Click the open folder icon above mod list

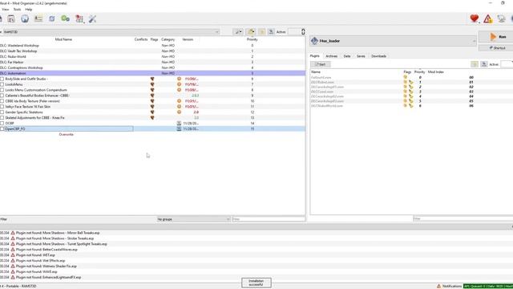pyautogui.click(x=251, y=32)
